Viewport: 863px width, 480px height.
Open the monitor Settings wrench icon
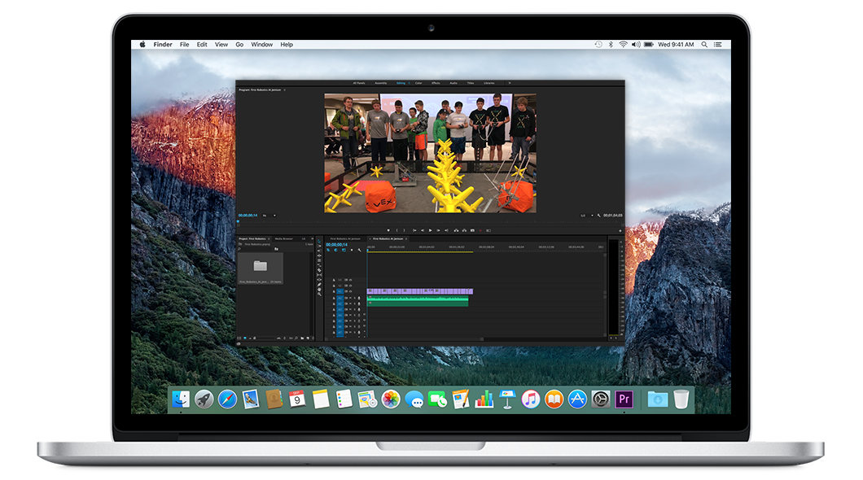[599, 216]
